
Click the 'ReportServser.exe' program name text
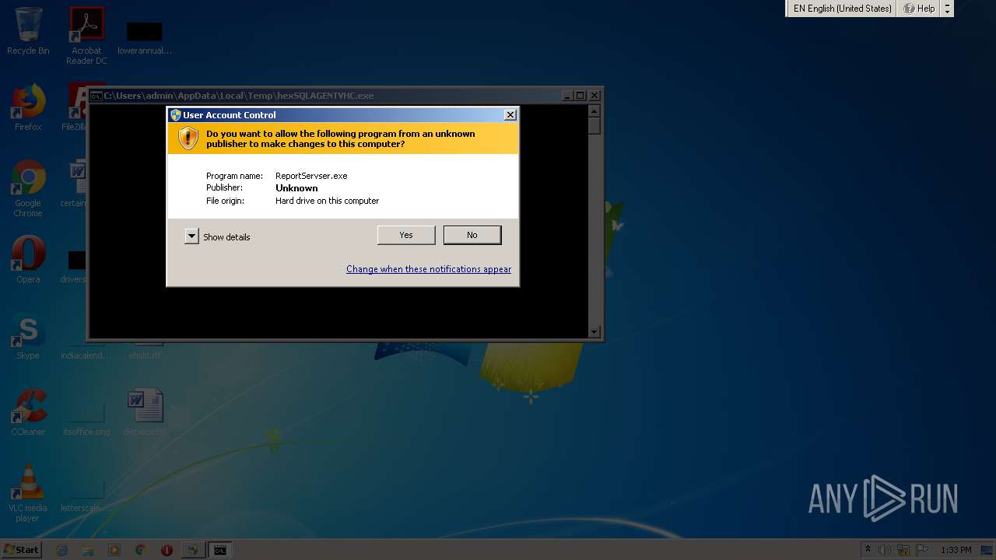click(x=311, y=176)
